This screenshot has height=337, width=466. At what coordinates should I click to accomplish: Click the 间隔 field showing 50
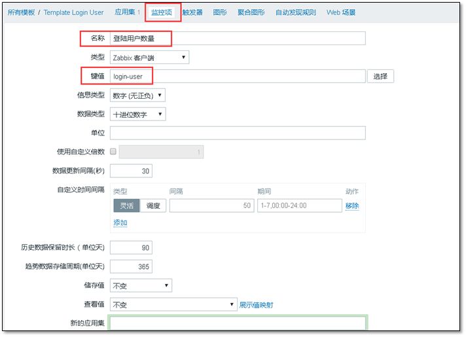(212, 205)
